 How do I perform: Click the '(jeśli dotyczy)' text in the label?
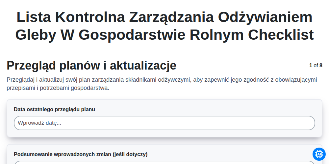[130, 154]
